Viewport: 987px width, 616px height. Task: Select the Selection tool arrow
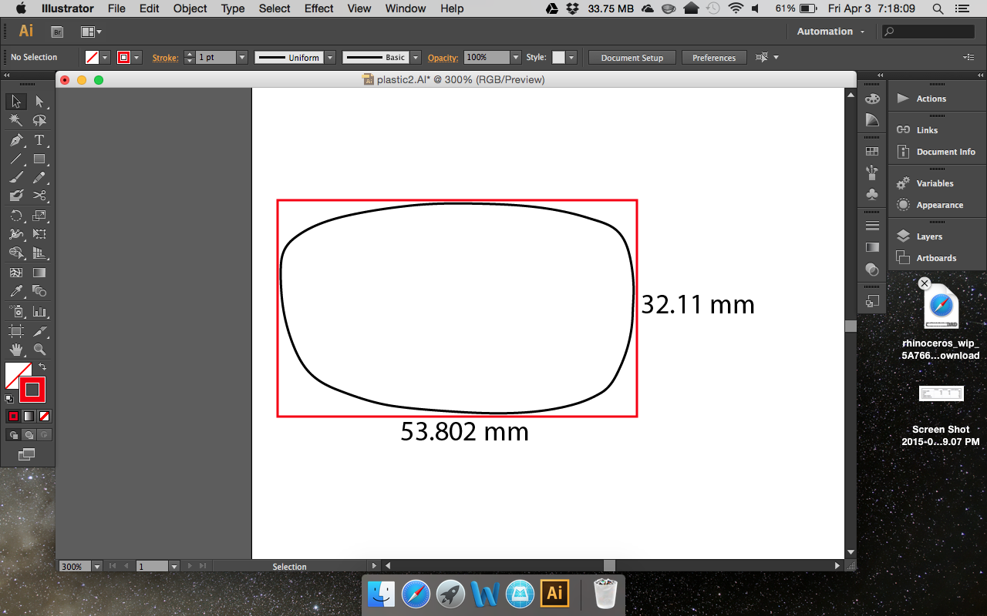15,102
